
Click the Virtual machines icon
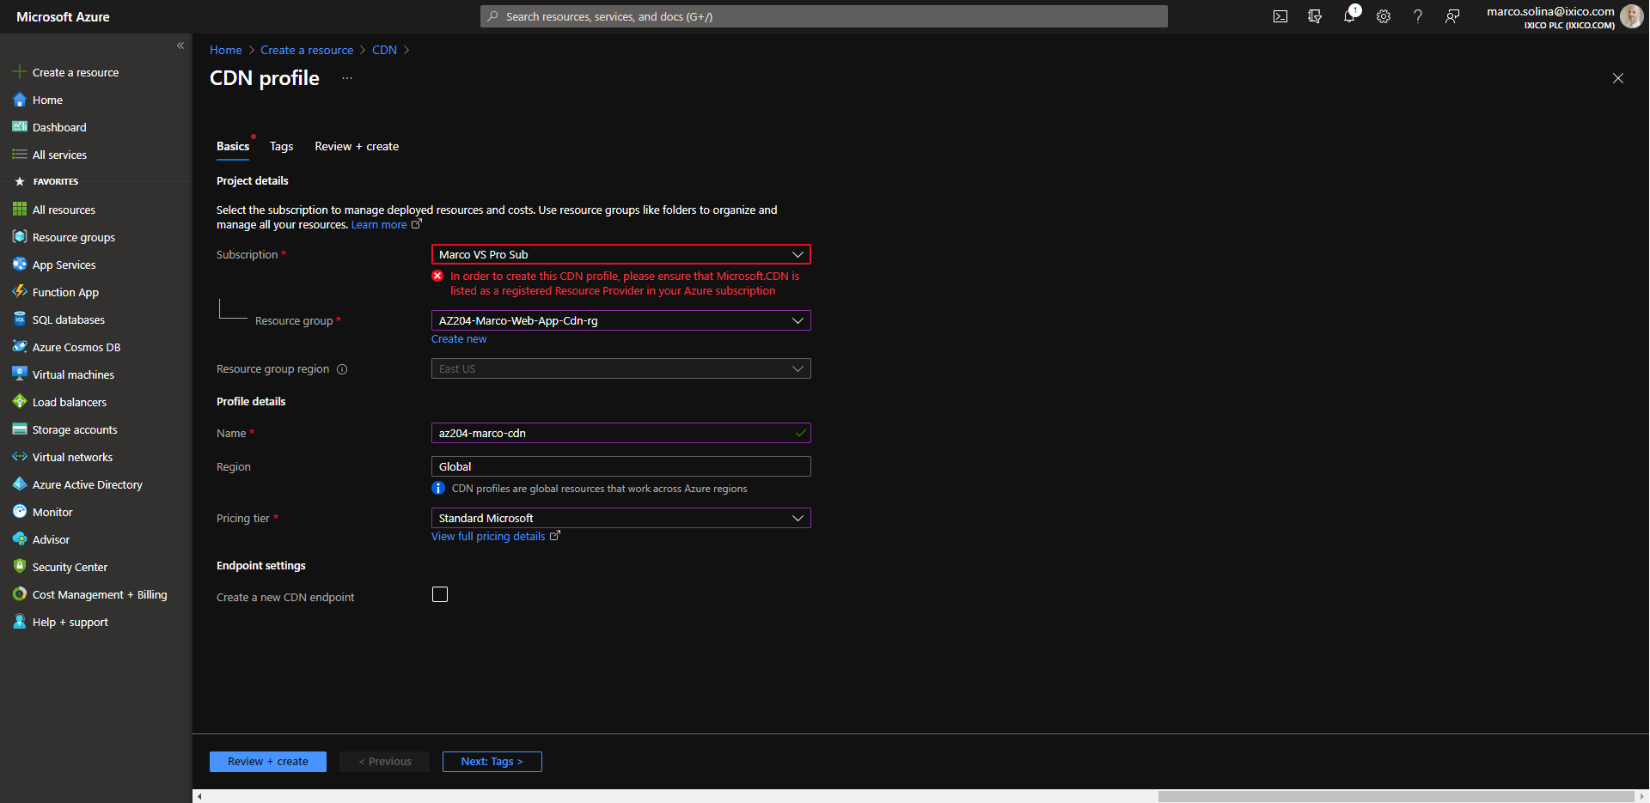pyautogui.click(x=20, y=374)
